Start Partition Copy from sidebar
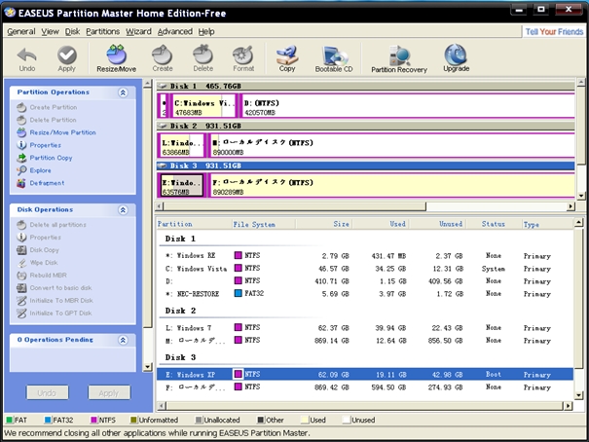The height and width of the screenshot is (442, 589). [x=51, y=158]
